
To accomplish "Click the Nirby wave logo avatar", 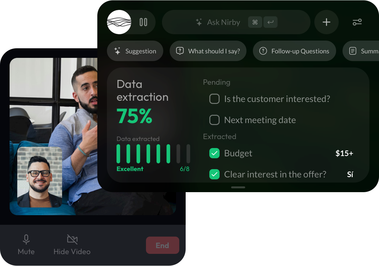I will point(119,22).
